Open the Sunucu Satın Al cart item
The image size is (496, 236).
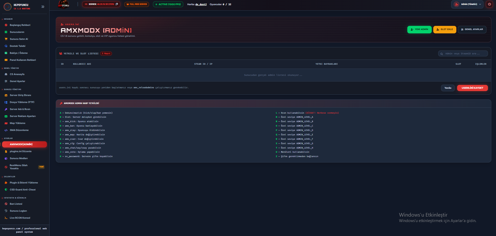tap(19, 39)
